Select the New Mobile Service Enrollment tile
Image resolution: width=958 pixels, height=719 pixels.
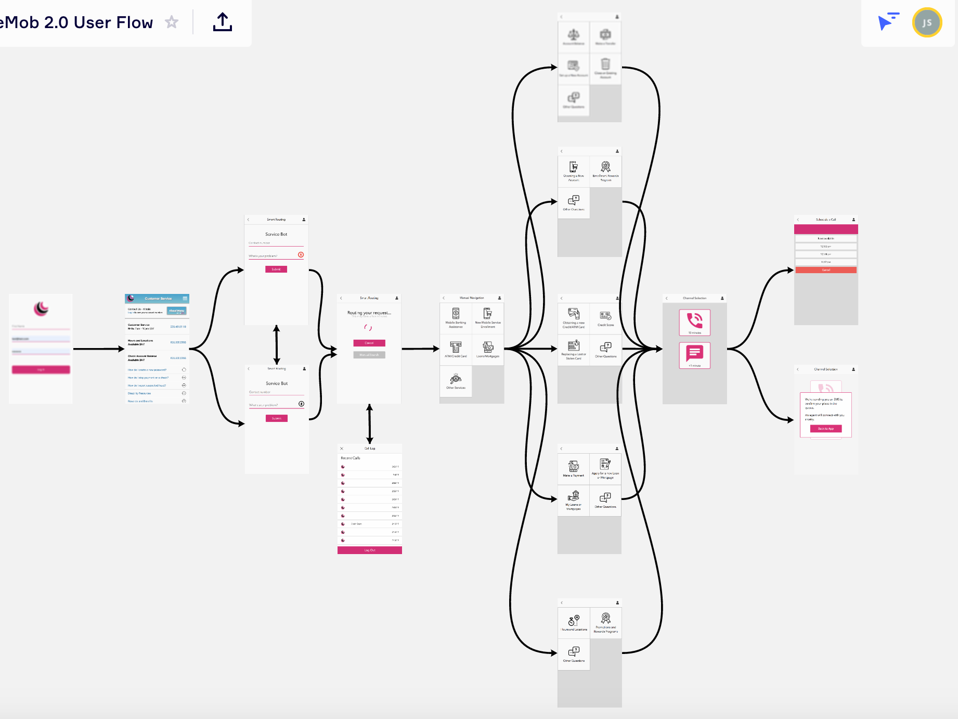point(488,318)
